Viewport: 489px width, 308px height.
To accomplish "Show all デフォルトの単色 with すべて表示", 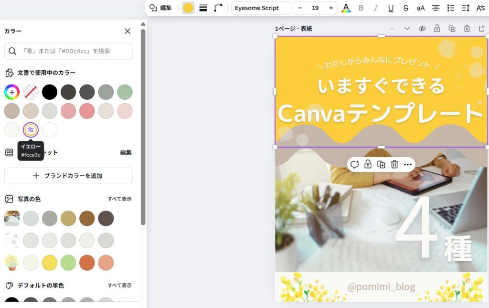I will click(x=120, y=285).
